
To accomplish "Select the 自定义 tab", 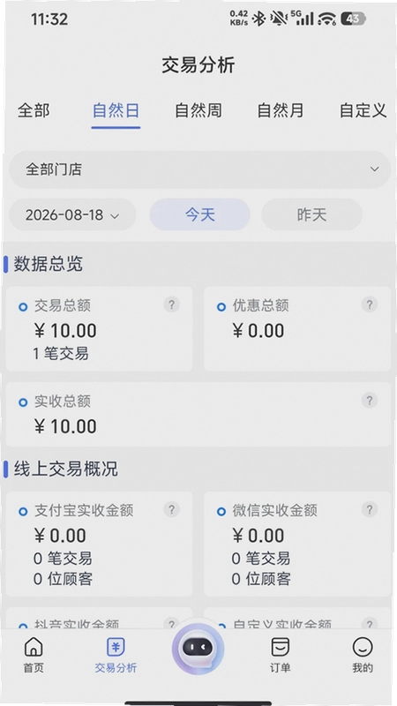I will tap(363, 110).
